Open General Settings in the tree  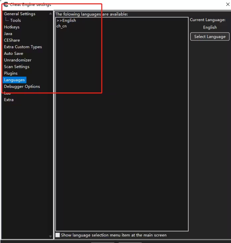point(20,14)
